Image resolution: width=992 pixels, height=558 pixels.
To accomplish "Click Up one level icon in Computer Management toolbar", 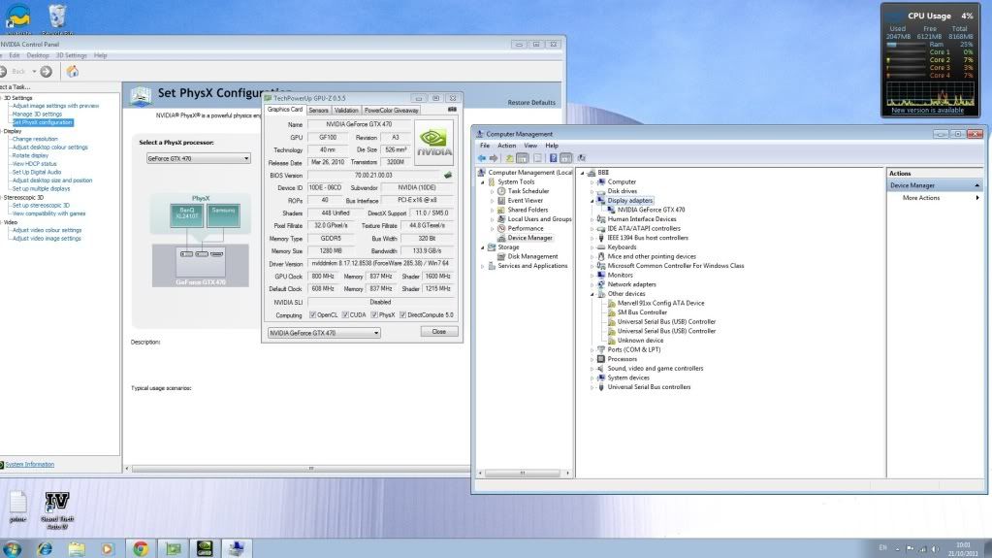I will [509, 158].
